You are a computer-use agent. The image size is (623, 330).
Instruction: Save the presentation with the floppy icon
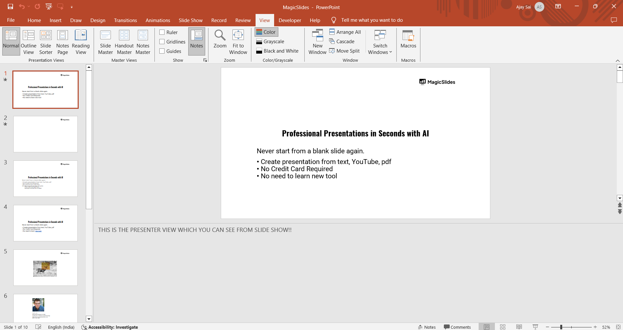pyautogui.click(x=10, y=6)
